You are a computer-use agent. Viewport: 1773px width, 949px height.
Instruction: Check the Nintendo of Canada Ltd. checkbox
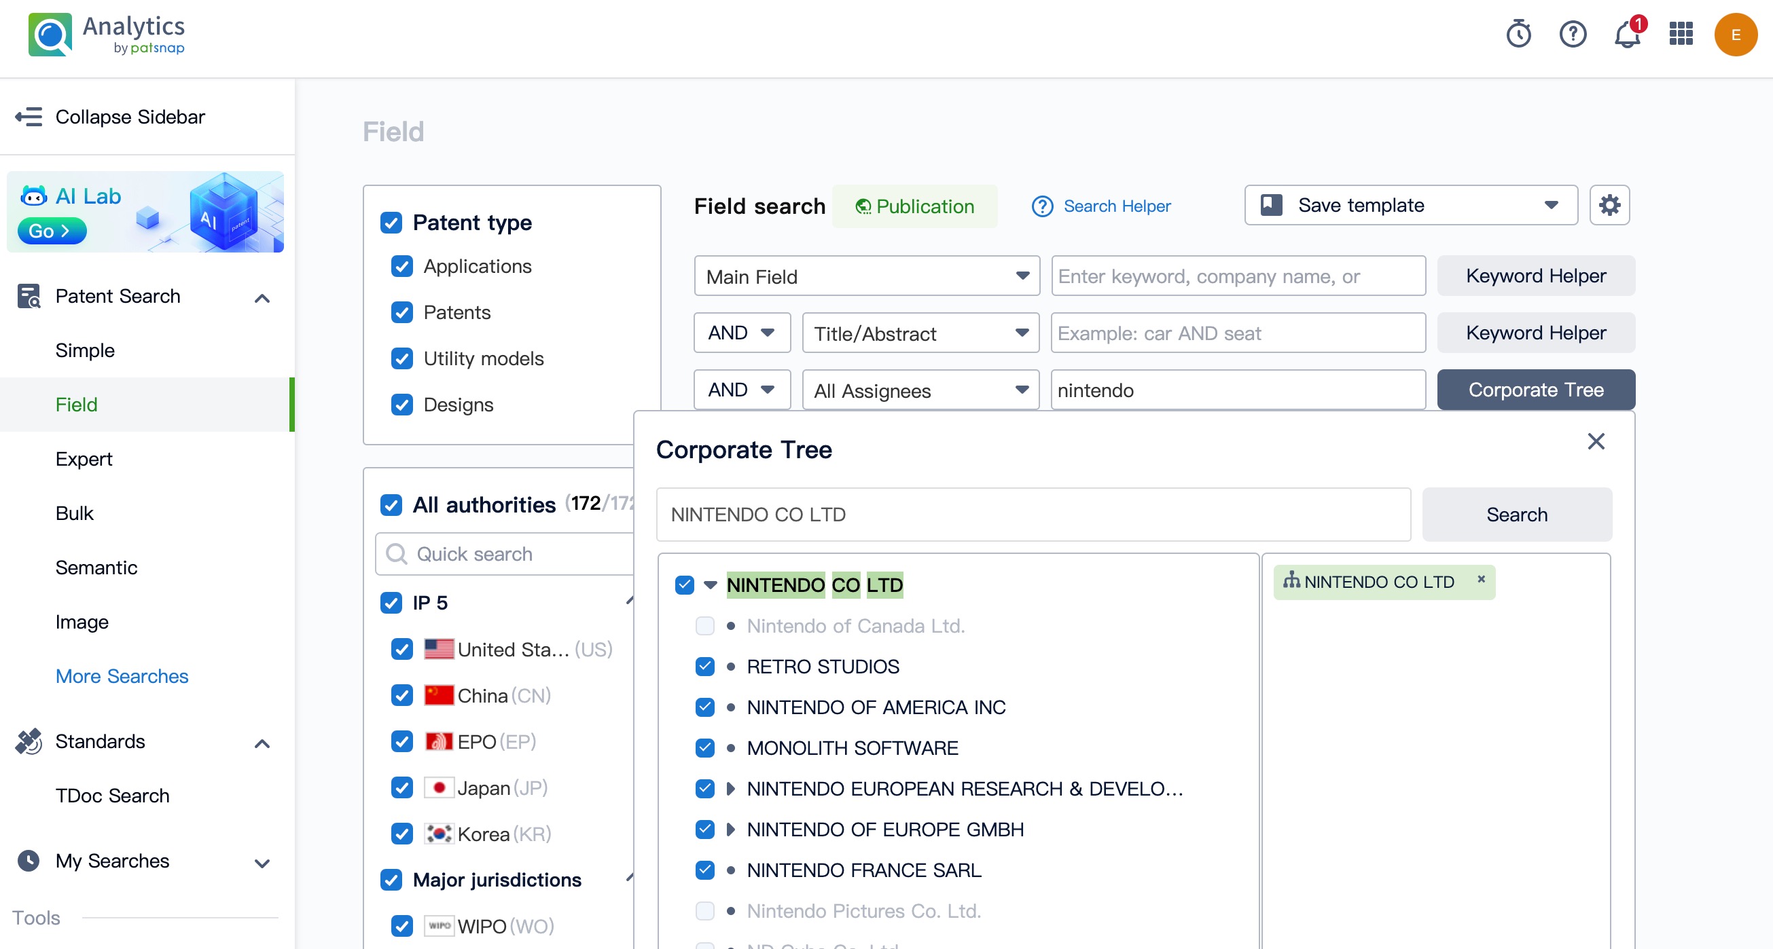point(705,626)
